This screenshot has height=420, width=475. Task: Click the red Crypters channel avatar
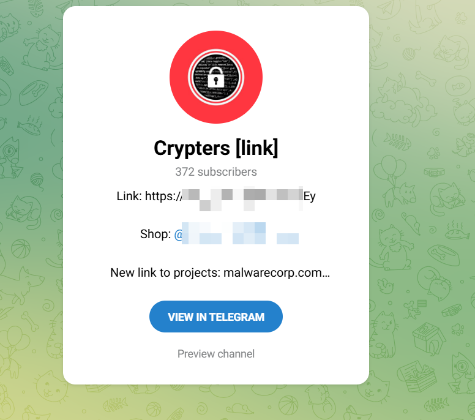click(x=216, y=77)
